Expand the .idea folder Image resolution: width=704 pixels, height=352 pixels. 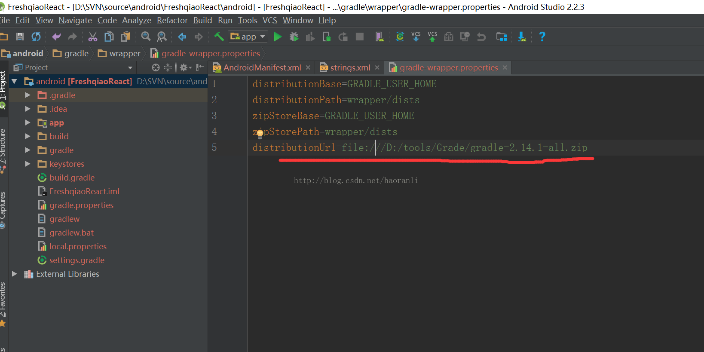pos(28,109)
